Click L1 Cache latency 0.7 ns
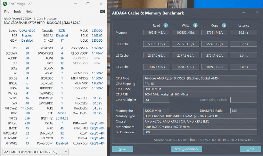The height and width of the screenshot is (156, 263). click(243, 44)
